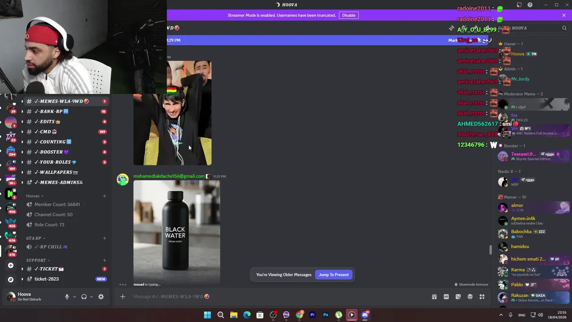The width and height of the screenshot is (572, 322).
Task: Open the TXT server icon in server list
Action: click(x=11, y=136)
